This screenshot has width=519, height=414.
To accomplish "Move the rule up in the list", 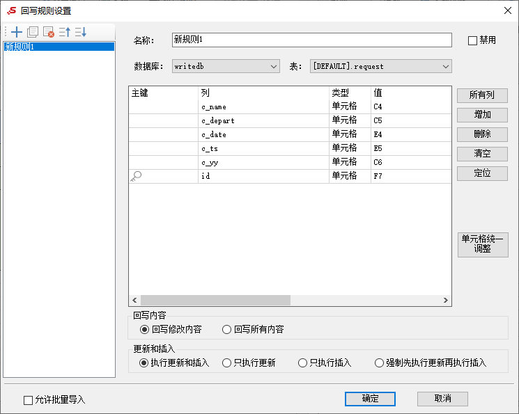I will pos(65,32).
